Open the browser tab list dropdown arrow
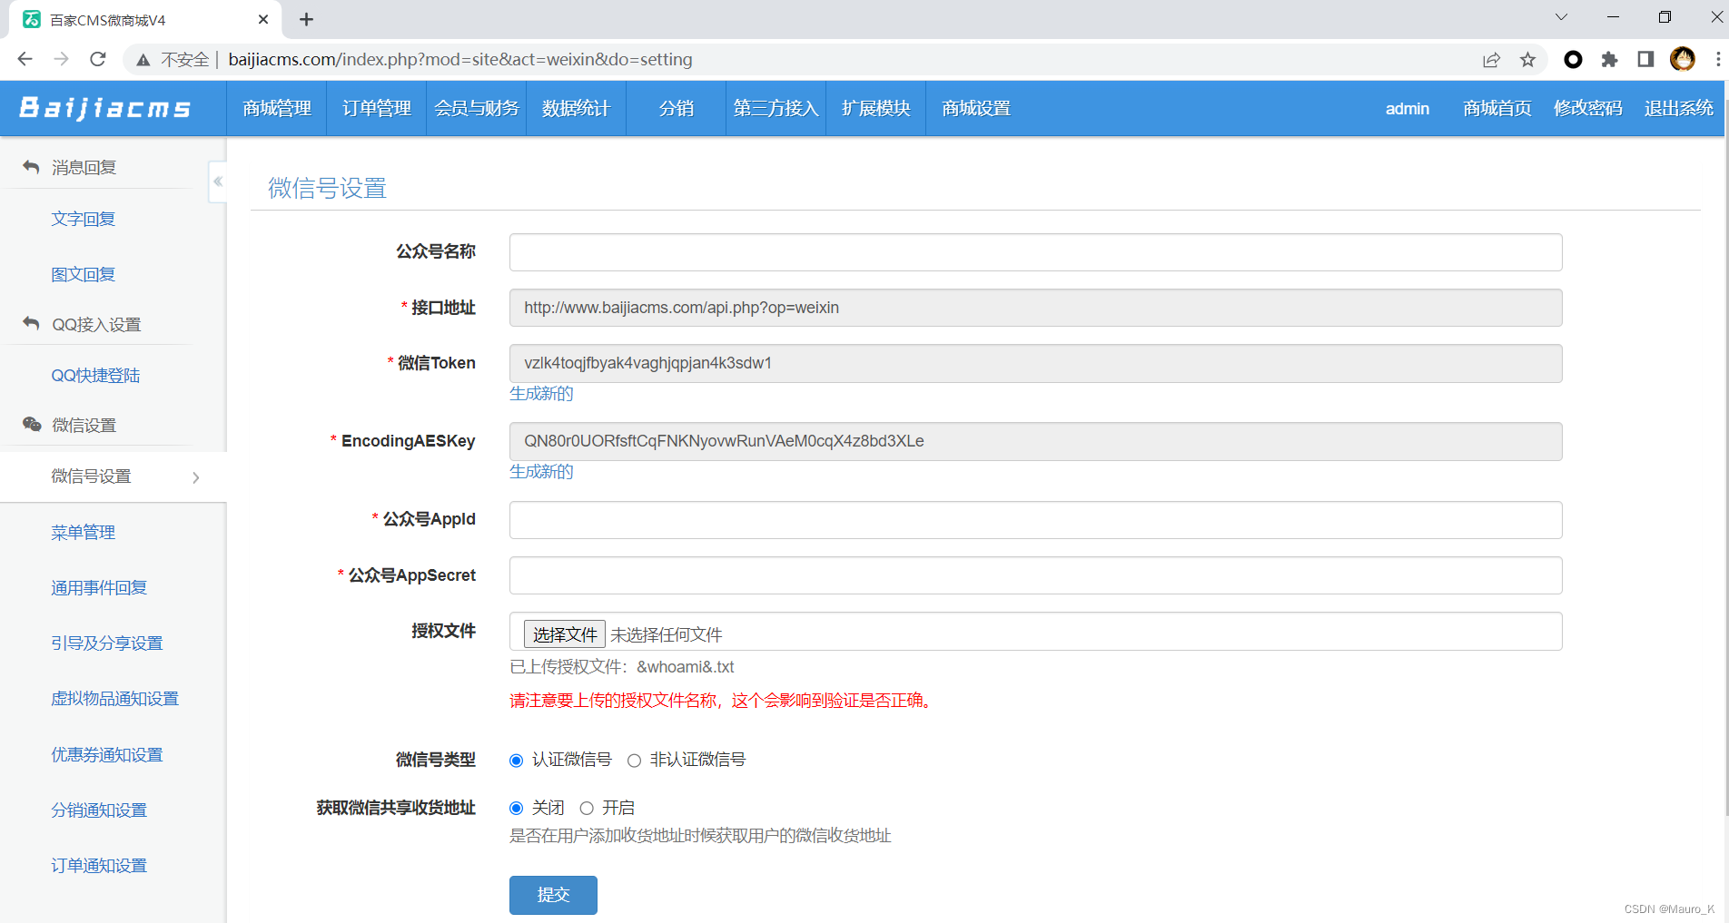The image size is (1729, 923). coord(1560,17)
